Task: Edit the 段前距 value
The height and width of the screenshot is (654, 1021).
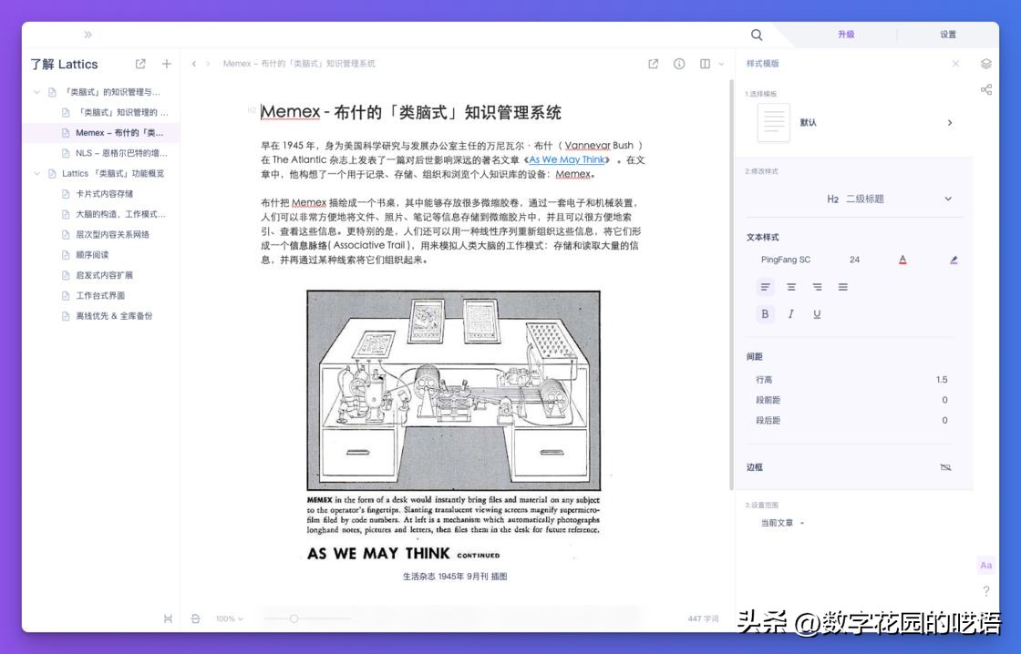Action: [x=944, y=400]
